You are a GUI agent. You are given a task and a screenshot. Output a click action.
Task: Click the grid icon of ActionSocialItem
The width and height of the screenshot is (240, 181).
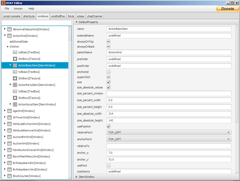click(x=15, y=104)
